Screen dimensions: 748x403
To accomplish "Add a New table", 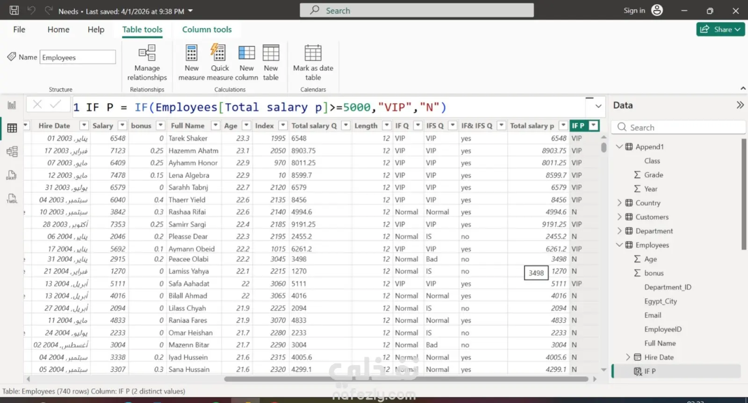I will pyautogui.click(x=271, y=63).
